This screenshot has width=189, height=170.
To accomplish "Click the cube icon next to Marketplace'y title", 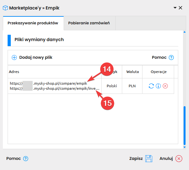I will pos(5,8).
